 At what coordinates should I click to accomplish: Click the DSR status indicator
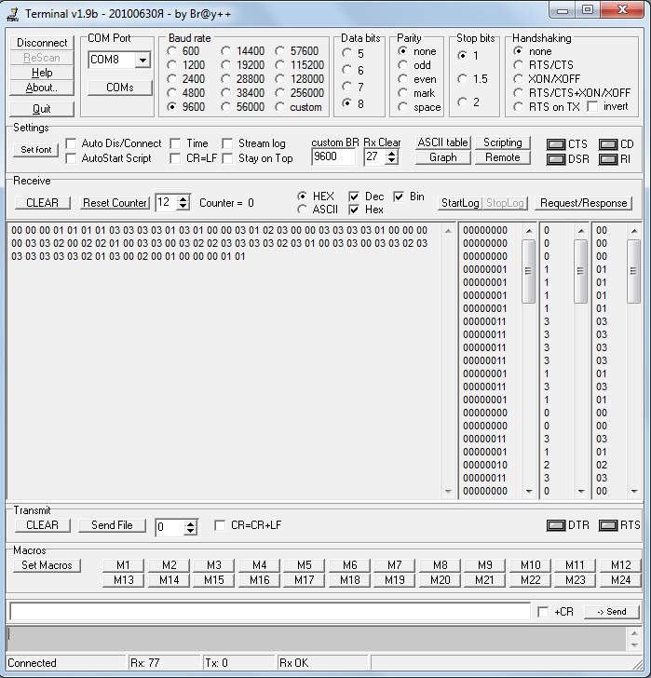556,159
